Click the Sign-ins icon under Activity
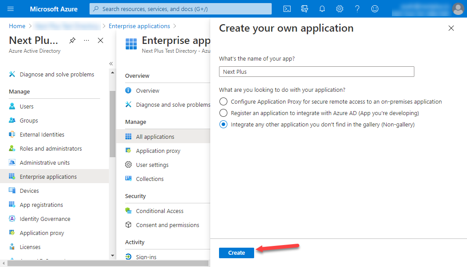The image size is (467, 267). pos(128,256)
